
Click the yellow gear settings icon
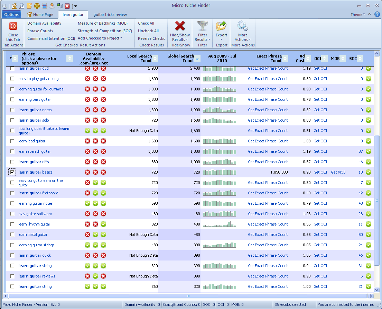point(37,6)
